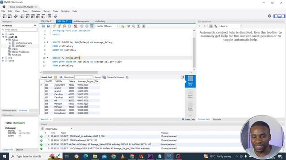Close the SQL File 5 tab
This screenshot has height=160, width=286.
coord(70,22)
